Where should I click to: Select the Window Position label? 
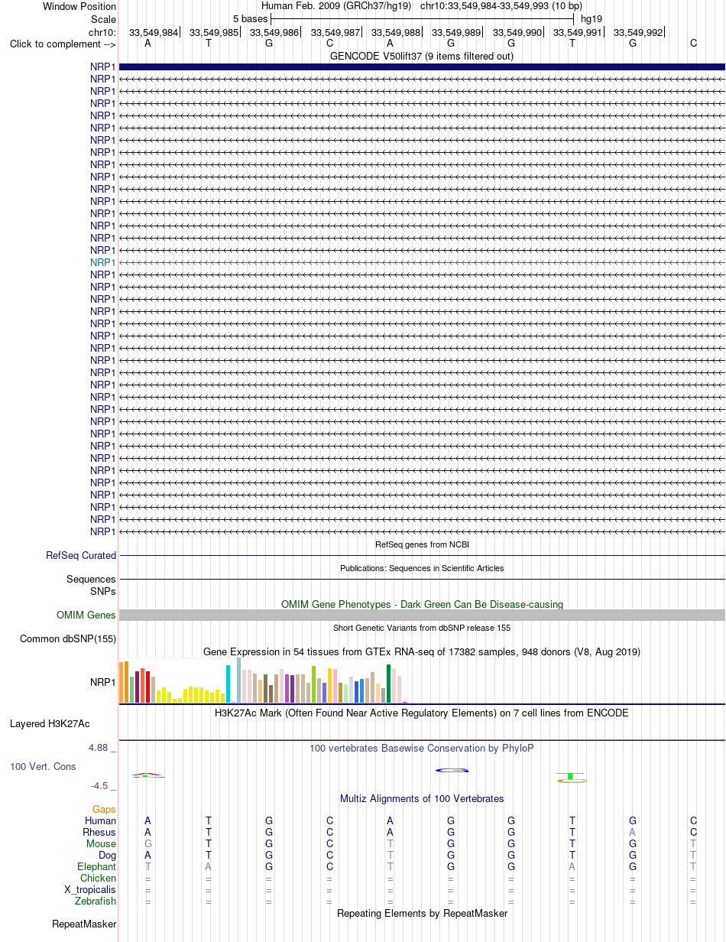[79, 7]
